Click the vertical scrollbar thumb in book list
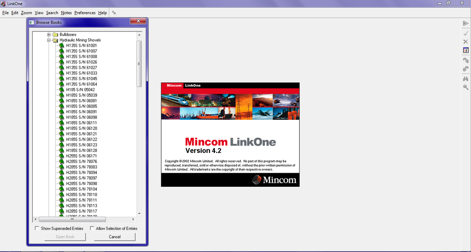The image size is (471, 252). coord(139,64)
